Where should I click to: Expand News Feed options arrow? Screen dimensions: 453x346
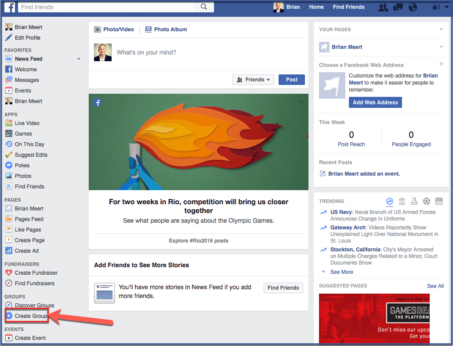(x=79, y=59)
